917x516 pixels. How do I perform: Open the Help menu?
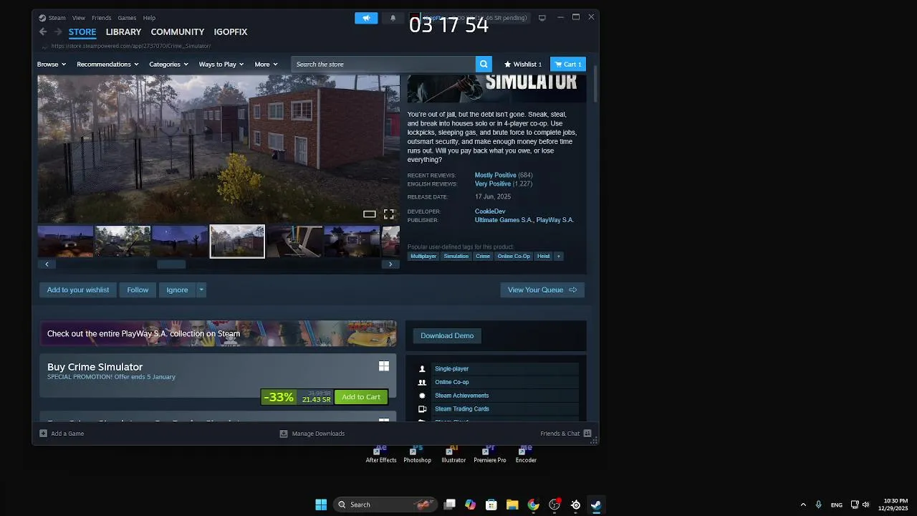149,18
